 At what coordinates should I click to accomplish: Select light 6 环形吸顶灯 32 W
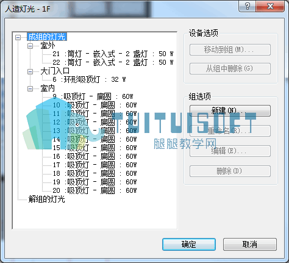tap(89, 79)
